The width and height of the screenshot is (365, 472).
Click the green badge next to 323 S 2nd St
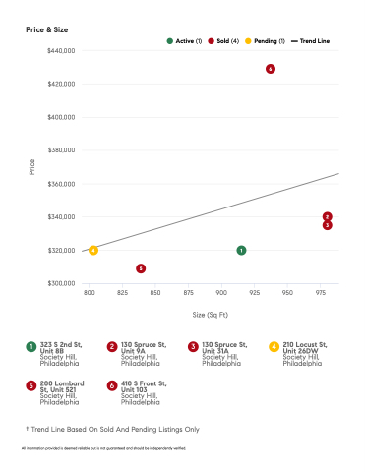pyautogui.click(x=31, y=347)
